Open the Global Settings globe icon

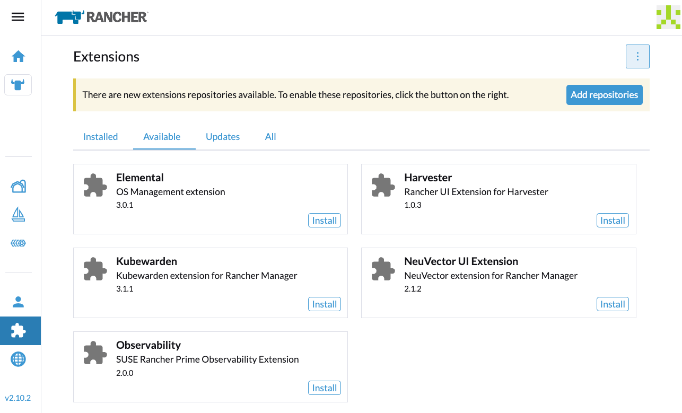pyautogui.click(x=18, y=359)
